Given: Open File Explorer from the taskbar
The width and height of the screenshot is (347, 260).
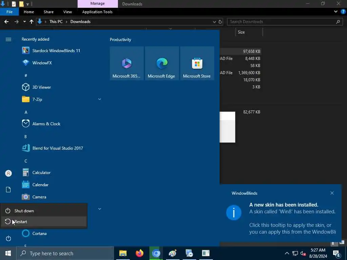Looking at the screenshot, I should [123, 253].
